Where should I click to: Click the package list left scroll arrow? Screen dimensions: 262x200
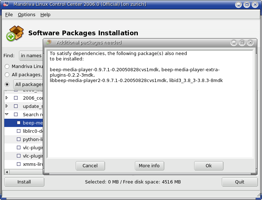pyautogui.click(x=7, y=172)
